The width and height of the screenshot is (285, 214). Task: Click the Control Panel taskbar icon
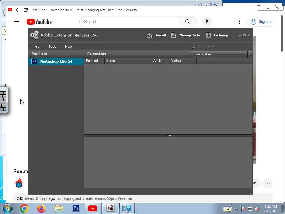(127, 208)
